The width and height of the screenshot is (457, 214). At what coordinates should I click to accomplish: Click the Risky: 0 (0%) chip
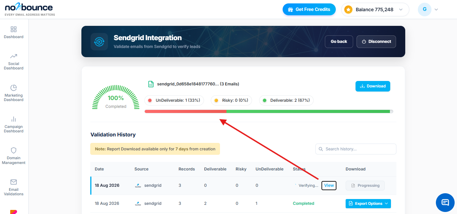tap(232, 100)
